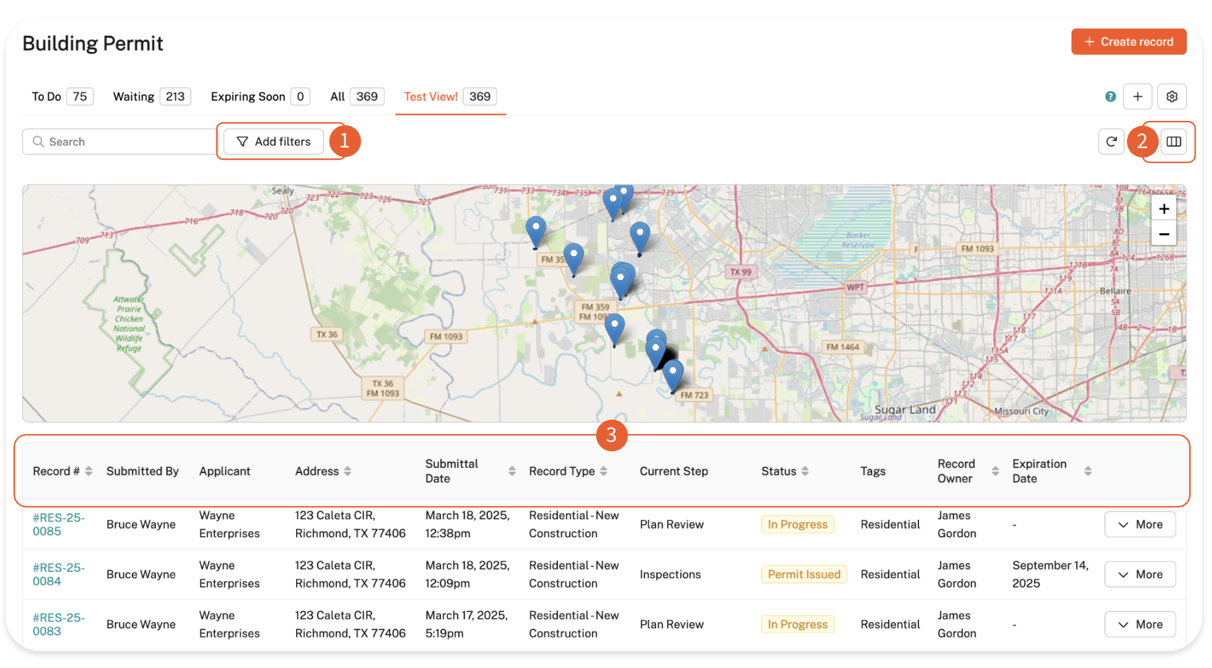This screenshot has width=1212, height=668.
Task: Sort table by Address column
Action: pos(347,471)
